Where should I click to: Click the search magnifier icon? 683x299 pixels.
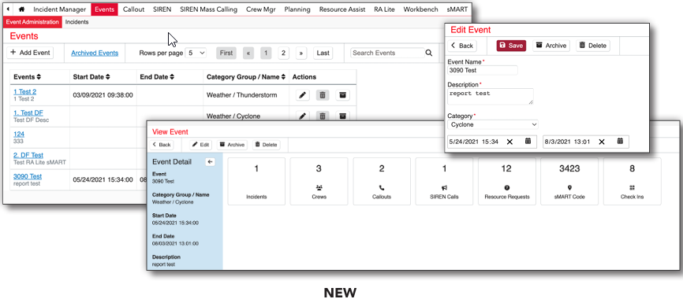tap(429, 53)
